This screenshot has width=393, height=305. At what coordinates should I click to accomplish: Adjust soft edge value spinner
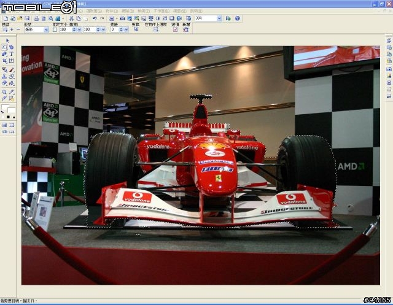click(x=121, y=29)
